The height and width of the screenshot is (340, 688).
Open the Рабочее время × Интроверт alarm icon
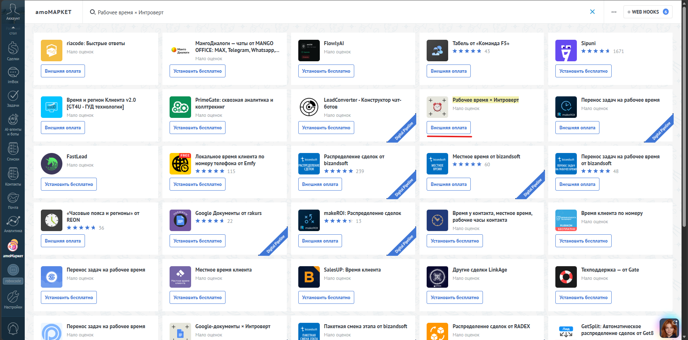(x=437, y=107)
